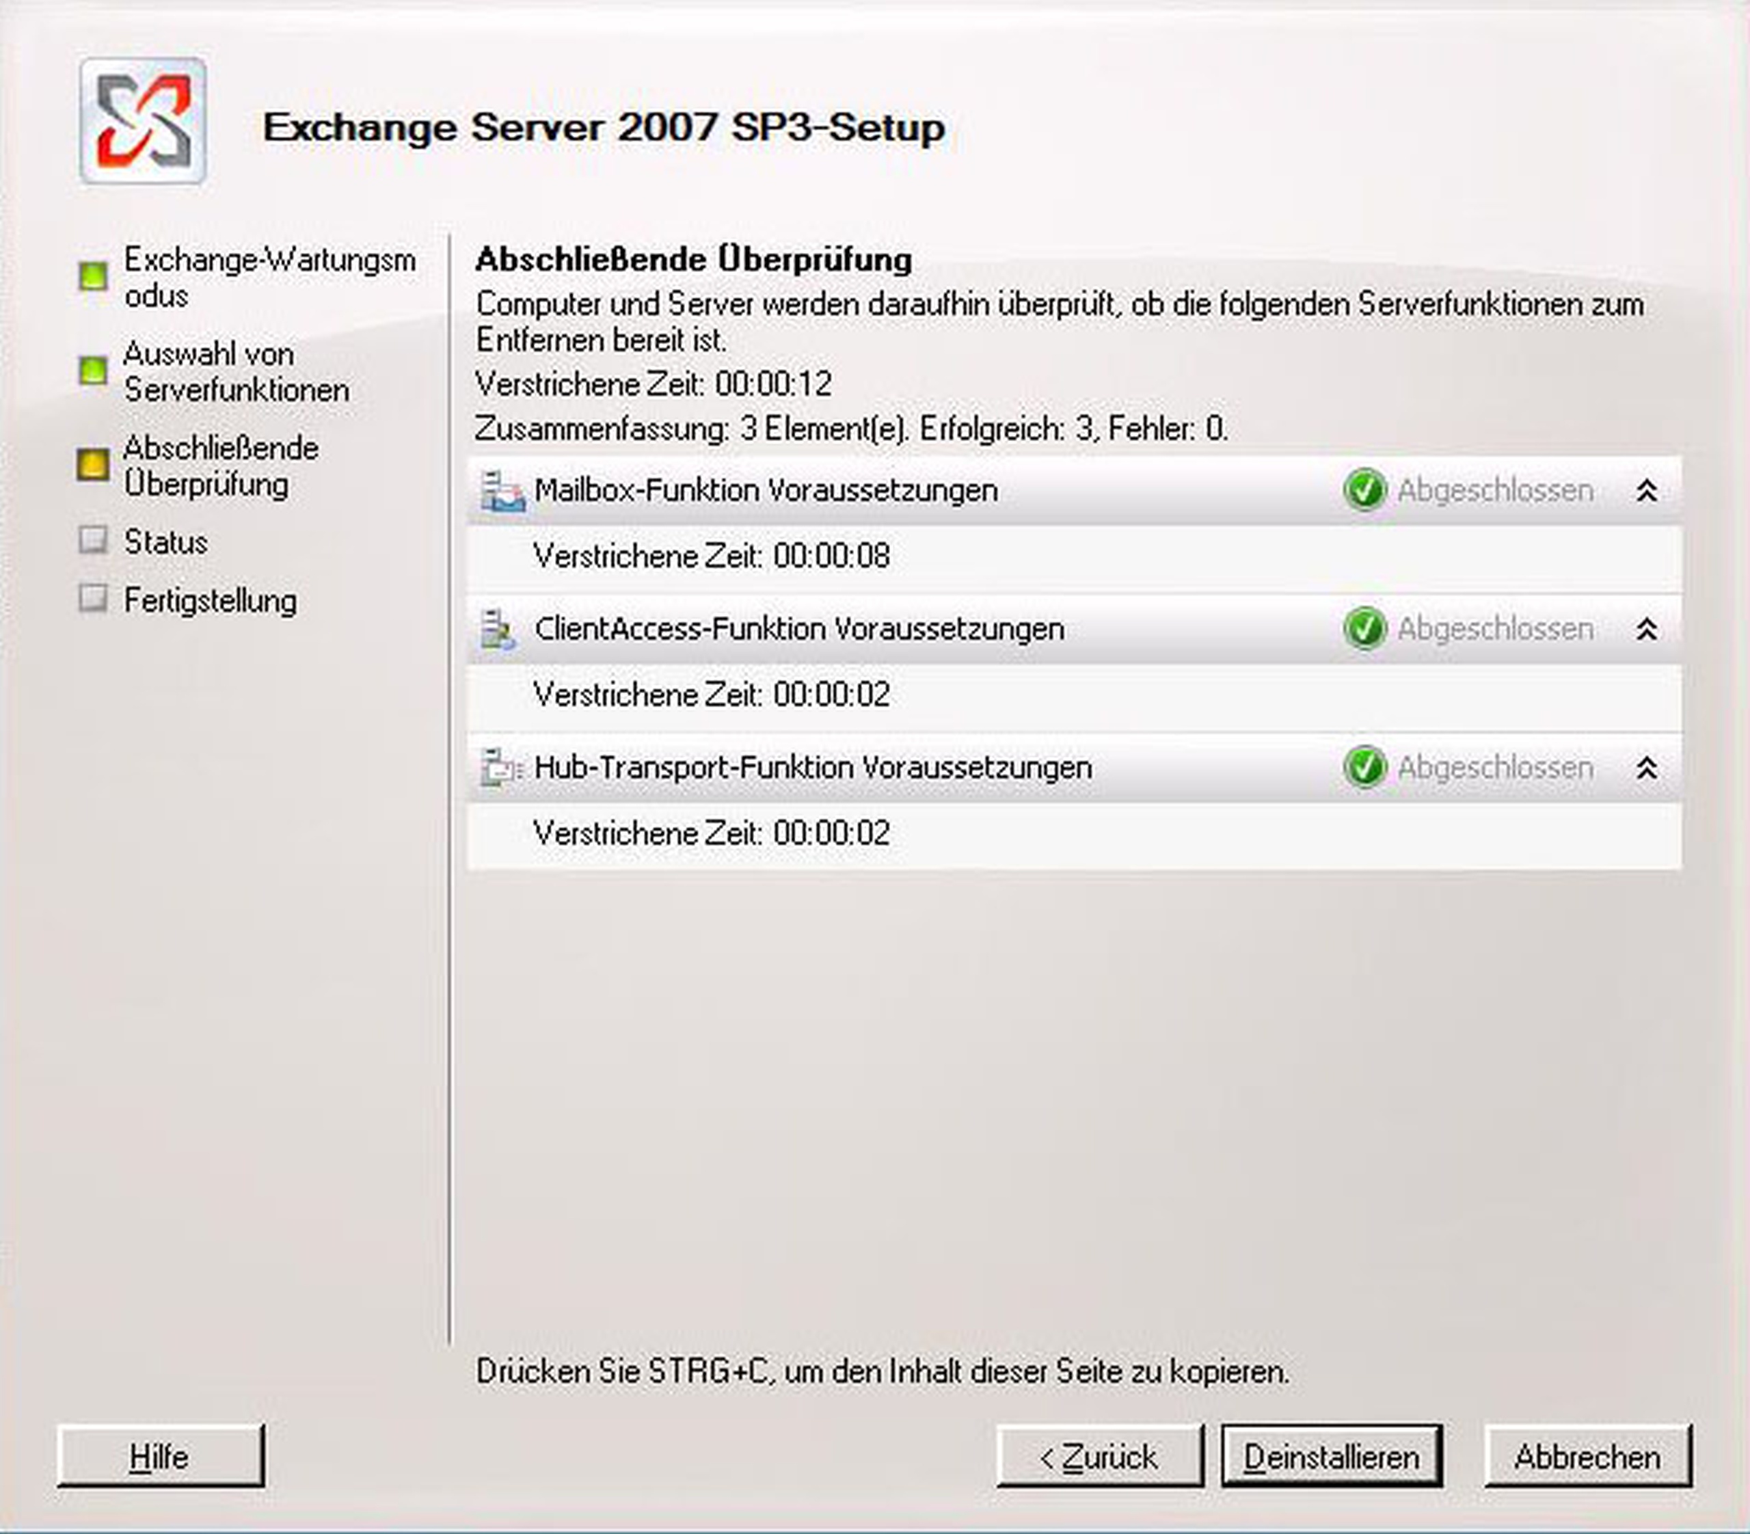The height and width of the screenshot is (1534, 1750).
Task: Click yellow square beside Abschließende Überprüfung
Action: click(x=92, y=465)
